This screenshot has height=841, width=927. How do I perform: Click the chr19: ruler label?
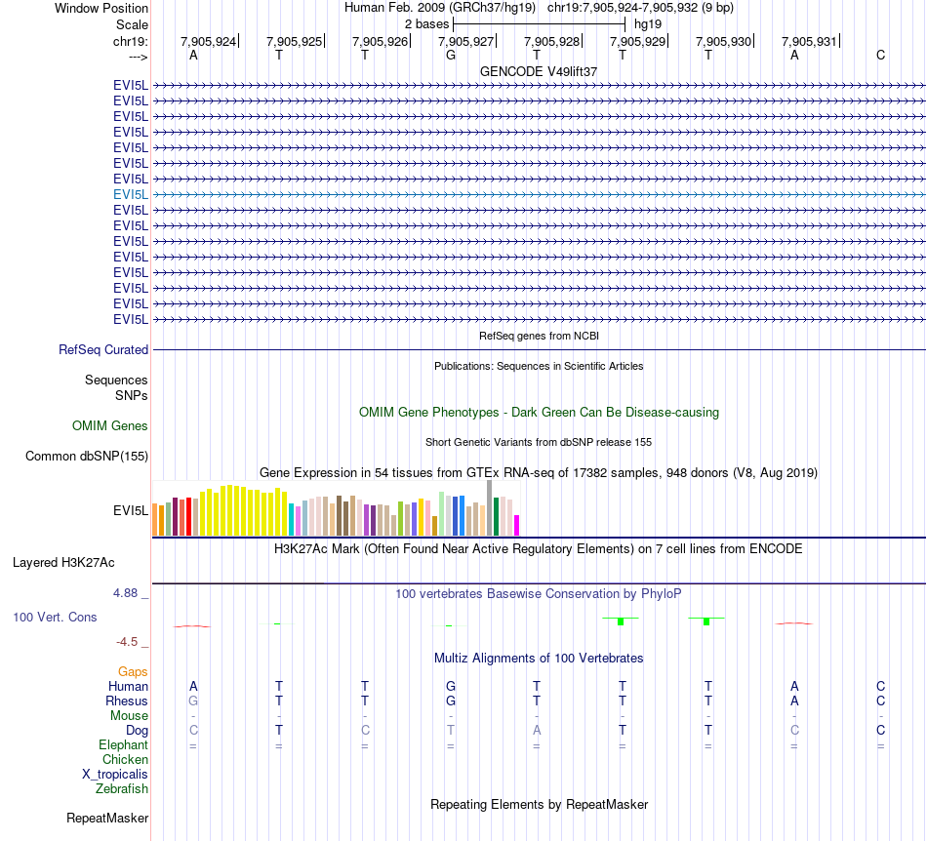tap(131, 41)
